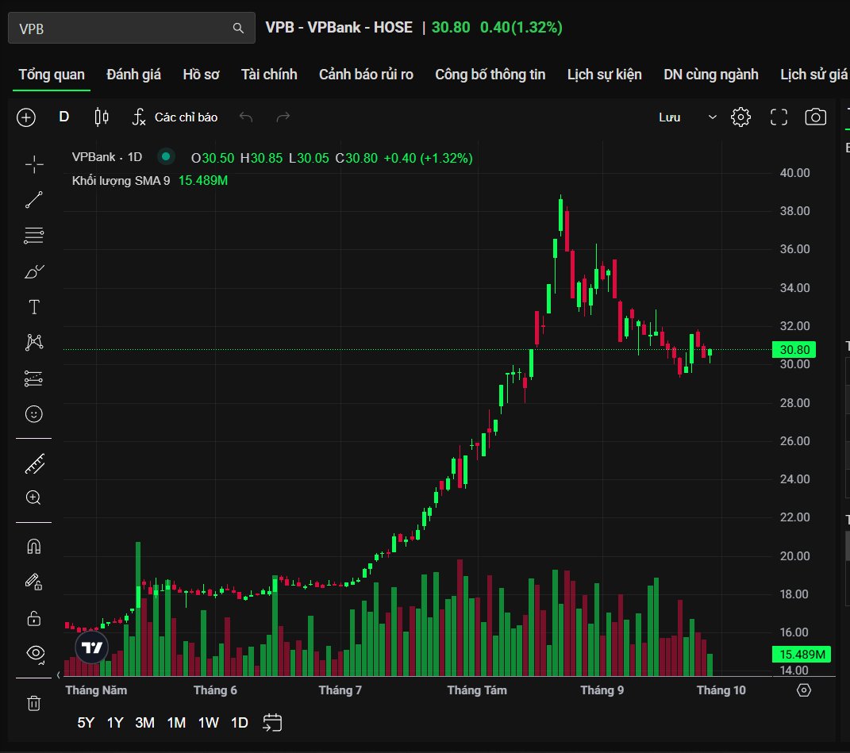This screenshot has width=850, height=753.
Task: Set chart range to 1M
Action: [176, 723]
